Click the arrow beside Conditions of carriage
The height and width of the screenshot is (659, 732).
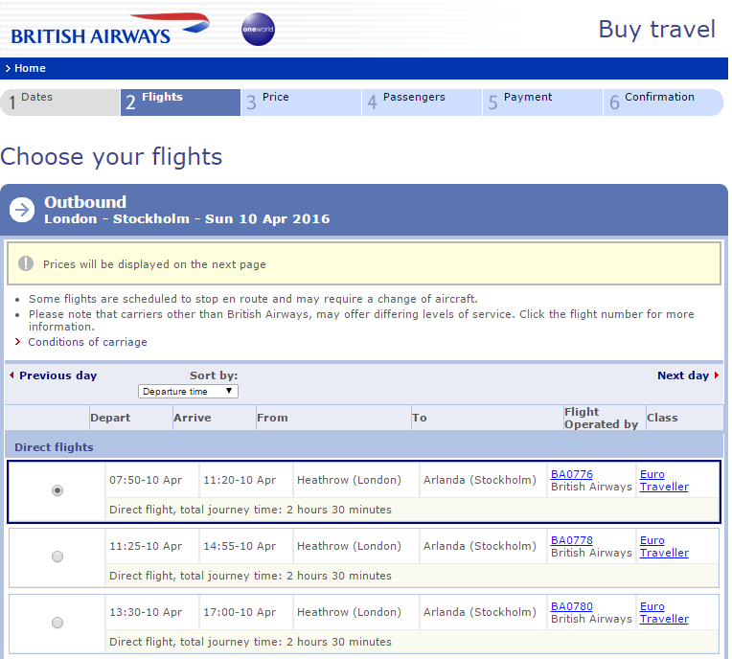[x=18, y=342]
